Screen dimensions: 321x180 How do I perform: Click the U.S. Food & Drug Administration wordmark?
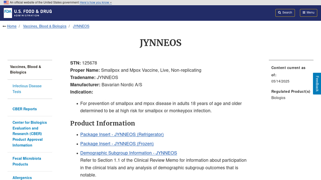(33, 13)
